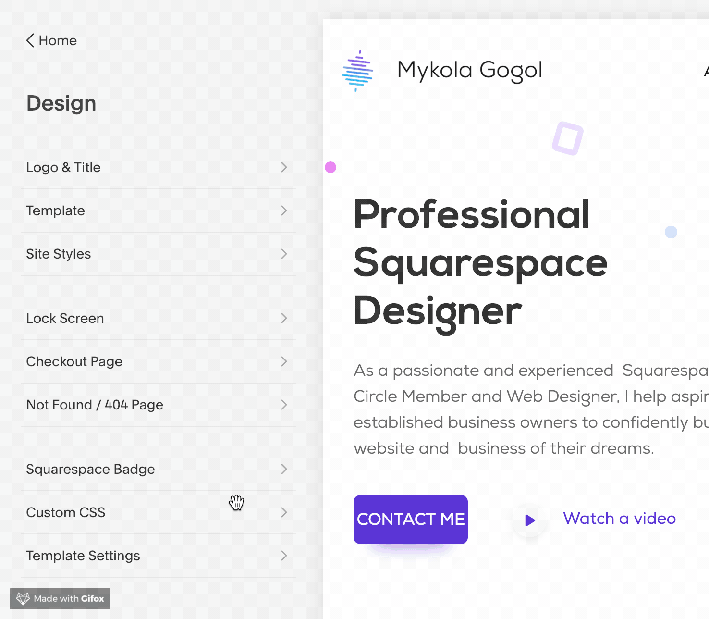Viewport: 709px width, 619px height.
Task: Open the Logo & Title menu item
Action: [159, 167]
